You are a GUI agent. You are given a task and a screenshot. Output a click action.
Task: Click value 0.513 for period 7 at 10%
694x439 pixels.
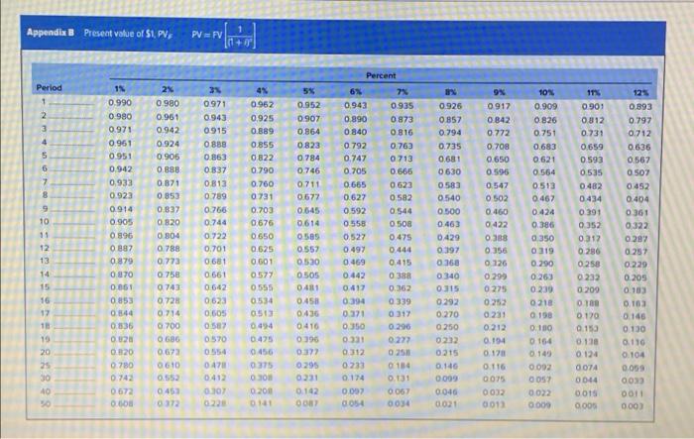544,186
